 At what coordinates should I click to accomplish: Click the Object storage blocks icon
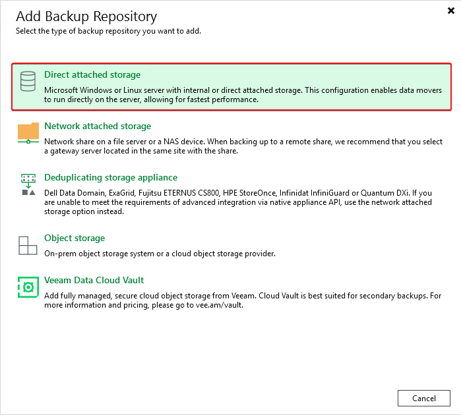[x=28, y=245]
